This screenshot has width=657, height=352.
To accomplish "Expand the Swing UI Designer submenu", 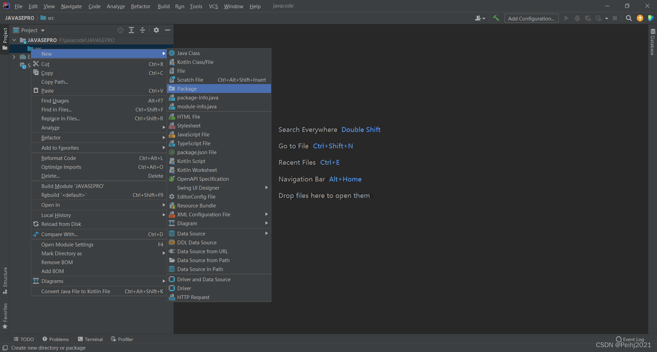I will (x=219, y=188).
